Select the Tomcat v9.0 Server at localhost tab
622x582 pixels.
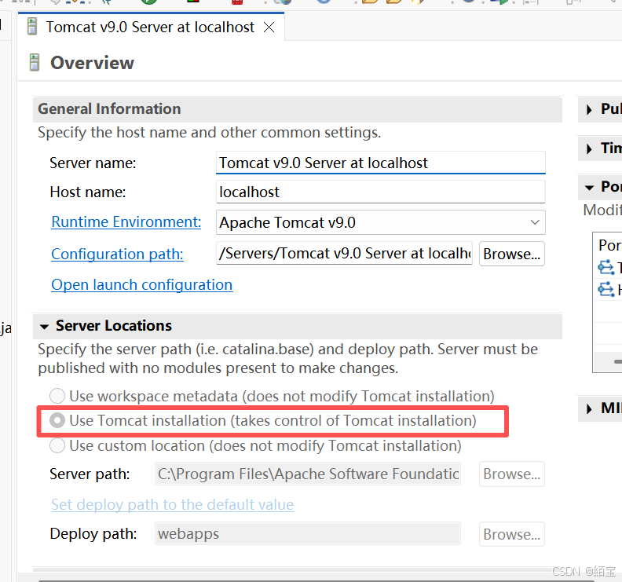click(150, 27)
